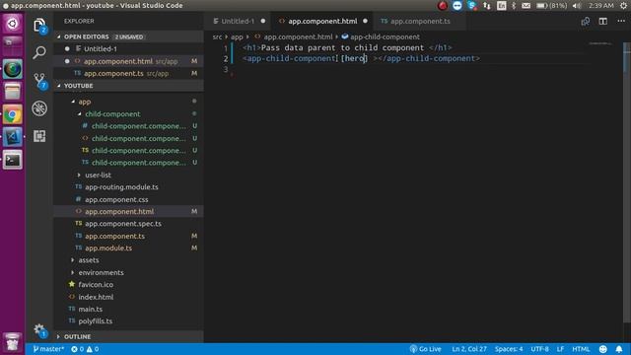631x355 pixels.
Task: Open app.module.ts file in explorer
Action: (129, 248)
